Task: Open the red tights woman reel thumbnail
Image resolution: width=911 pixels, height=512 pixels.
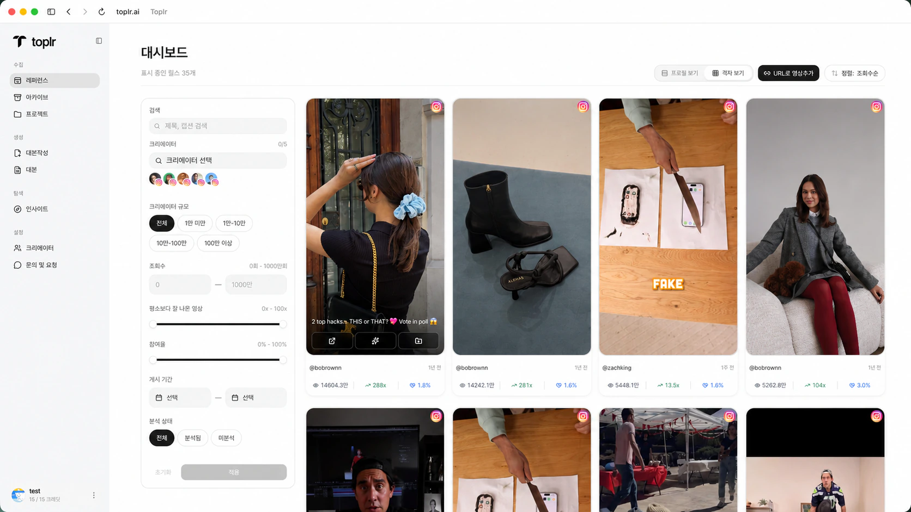Action: 815,227
